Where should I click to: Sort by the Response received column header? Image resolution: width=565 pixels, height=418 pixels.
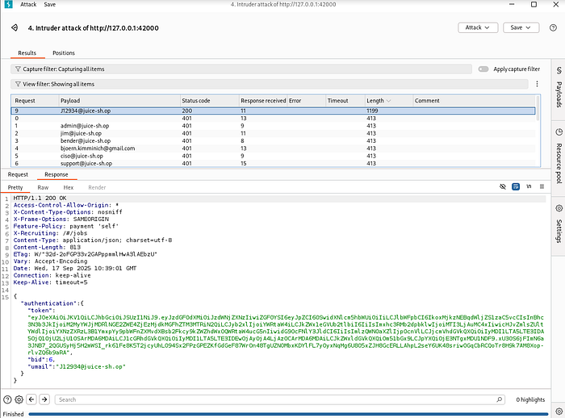[x=263, y=101]
